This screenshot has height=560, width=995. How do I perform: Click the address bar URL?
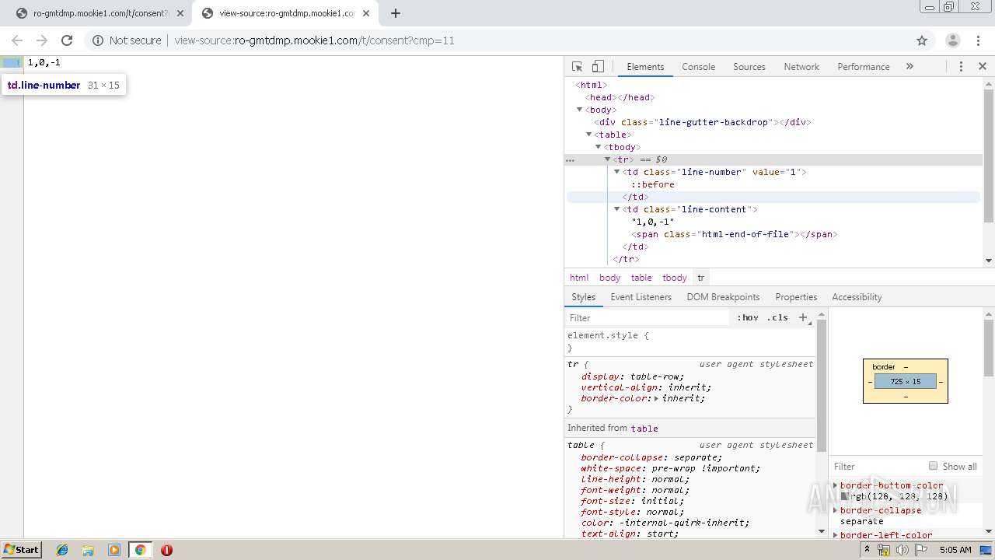[314, 40]
